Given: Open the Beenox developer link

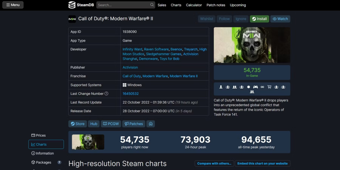Looking at the screenshot, I should (x=176, y=49).
